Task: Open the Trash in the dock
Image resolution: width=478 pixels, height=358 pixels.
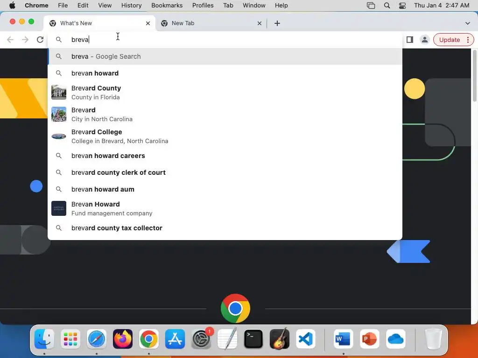Action: [x=433, y=339]
